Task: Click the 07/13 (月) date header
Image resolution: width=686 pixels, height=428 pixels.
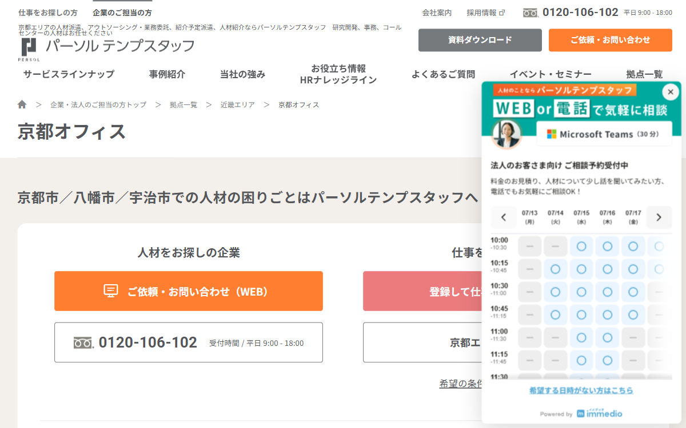Action: click(529, 217)
